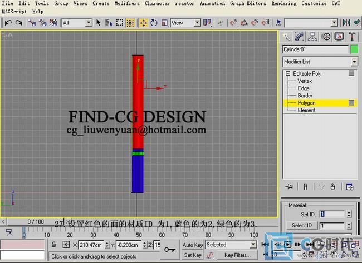Toggle Spinner Snap icon

[266, 23]
